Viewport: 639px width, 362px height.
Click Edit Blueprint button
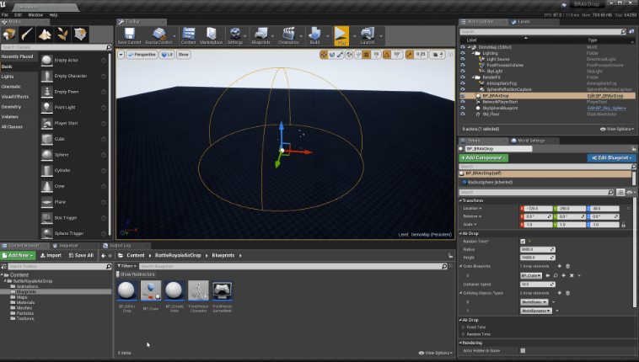611,158
